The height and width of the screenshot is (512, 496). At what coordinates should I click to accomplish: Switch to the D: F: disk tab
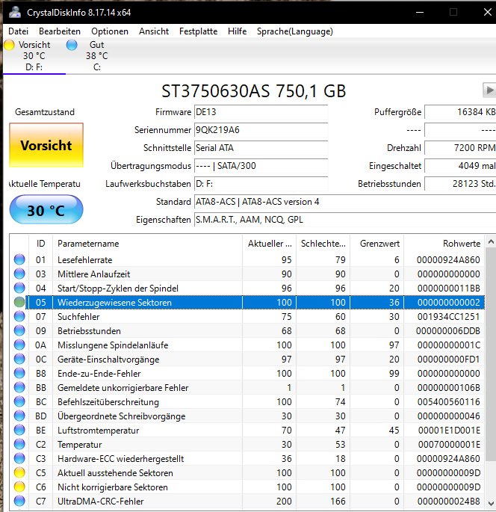point(34,56)
